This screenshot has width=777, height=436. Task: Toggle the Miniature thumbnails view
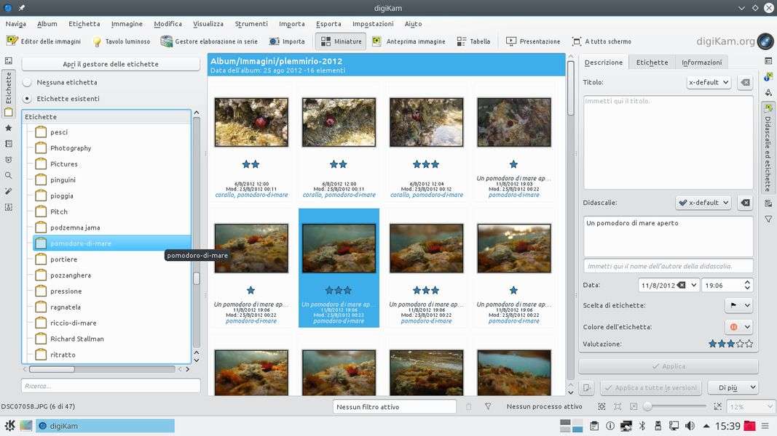coord(341,41)
